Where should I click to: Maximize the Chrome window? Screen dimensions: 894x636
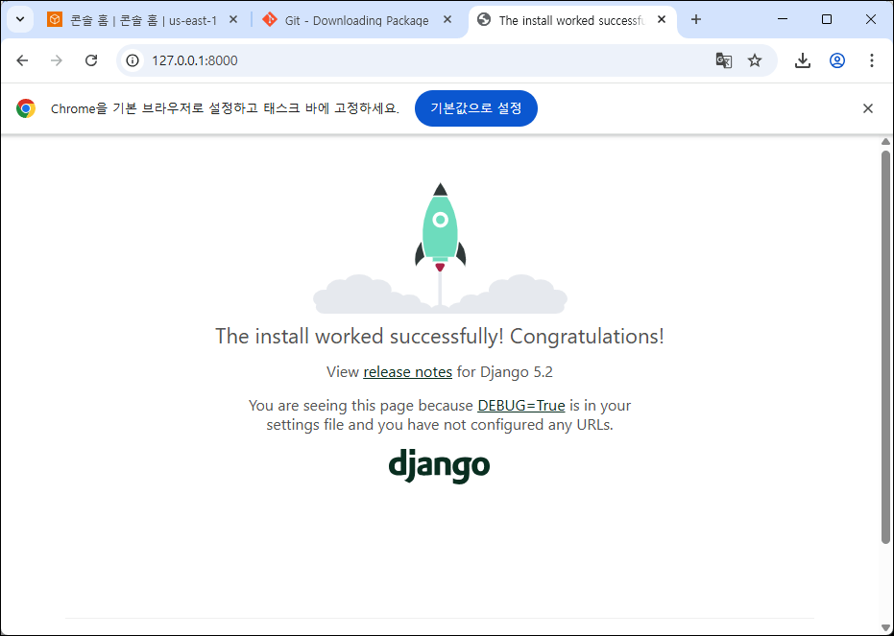[827, 19]
